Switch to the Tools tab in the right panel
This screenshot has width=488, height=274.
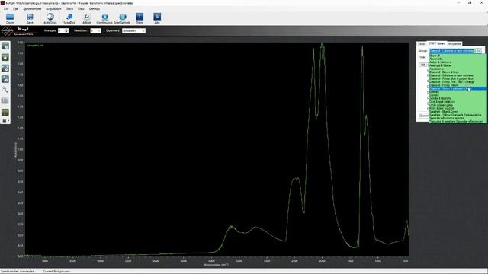tap(421, 44)
